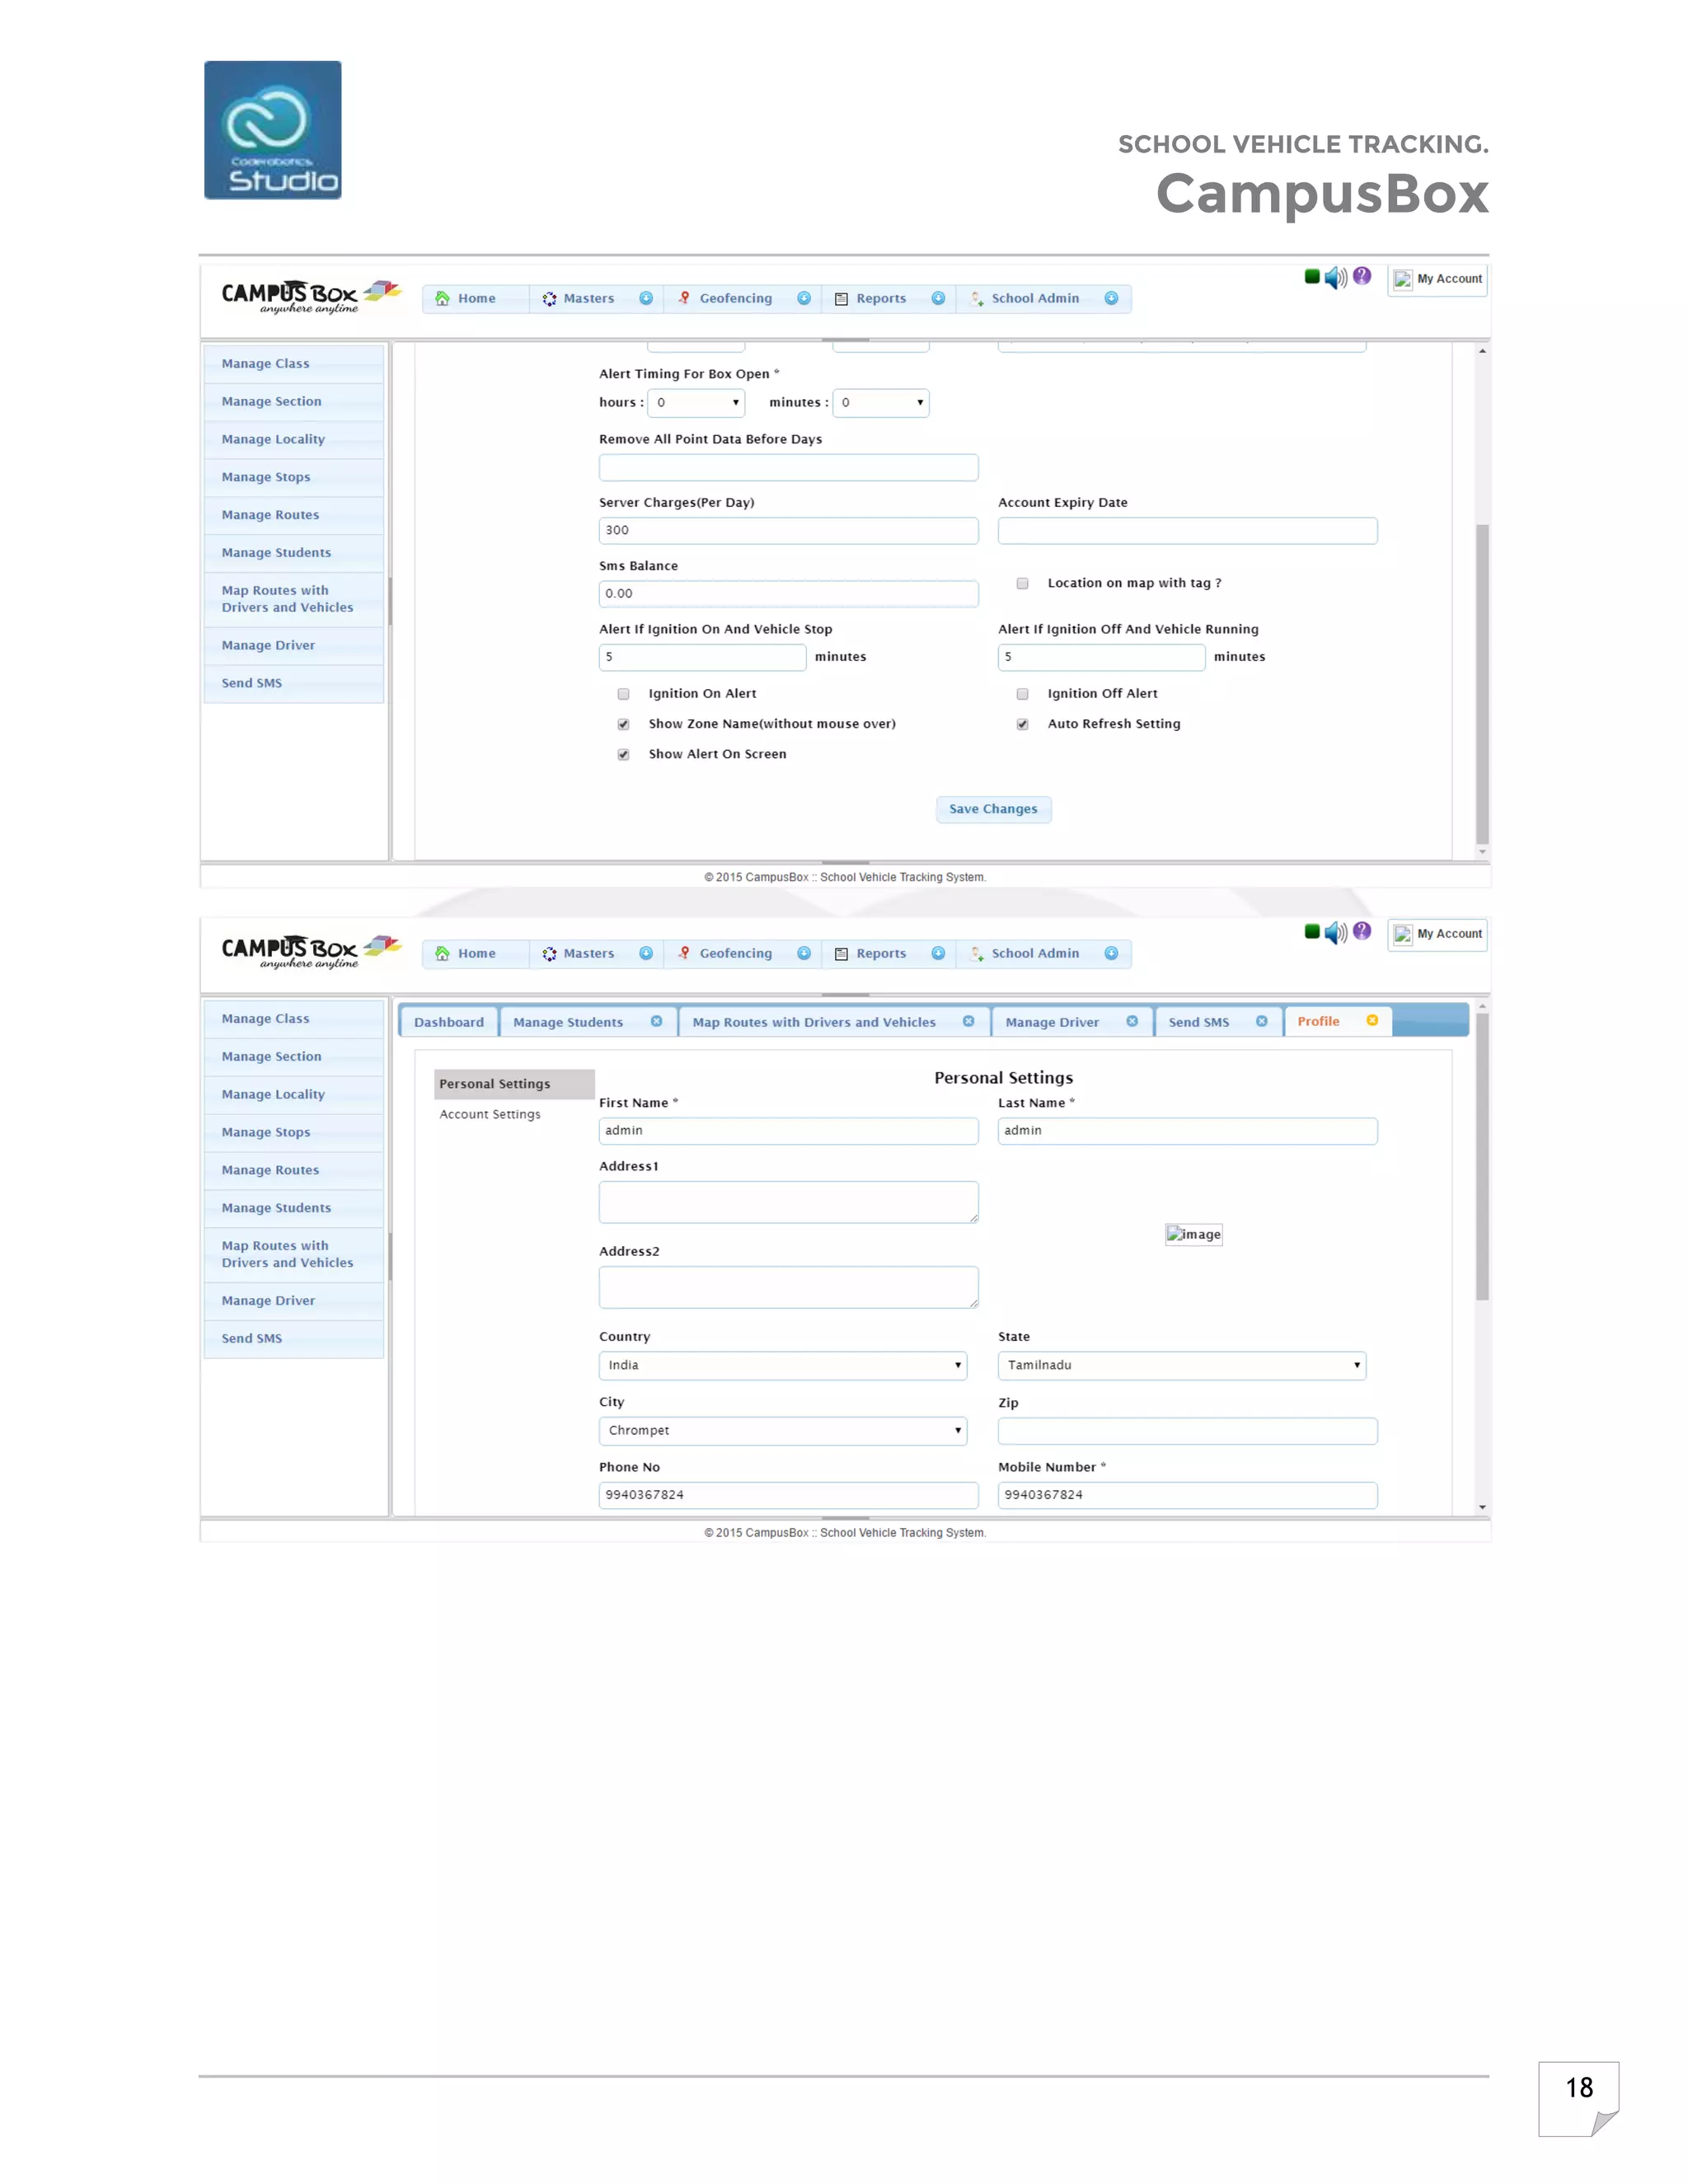Screen dimensions: 1688x2184
Task: Enable the Location on map with tag checkbox
Action: point(1022,583)
